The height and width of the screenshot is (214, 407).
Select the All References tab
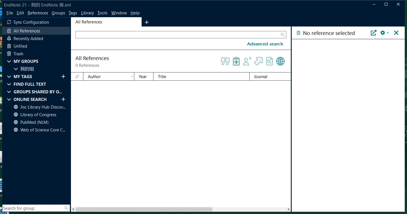pyautogui.click(x=106, y=22)
